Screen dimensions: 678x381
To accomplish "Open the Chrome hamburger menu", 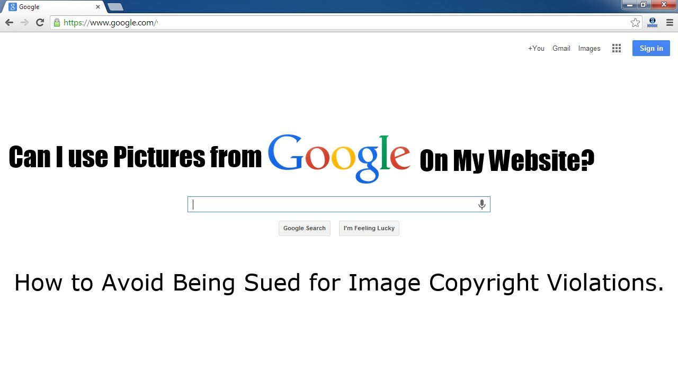I will click(x=670, y=22).
